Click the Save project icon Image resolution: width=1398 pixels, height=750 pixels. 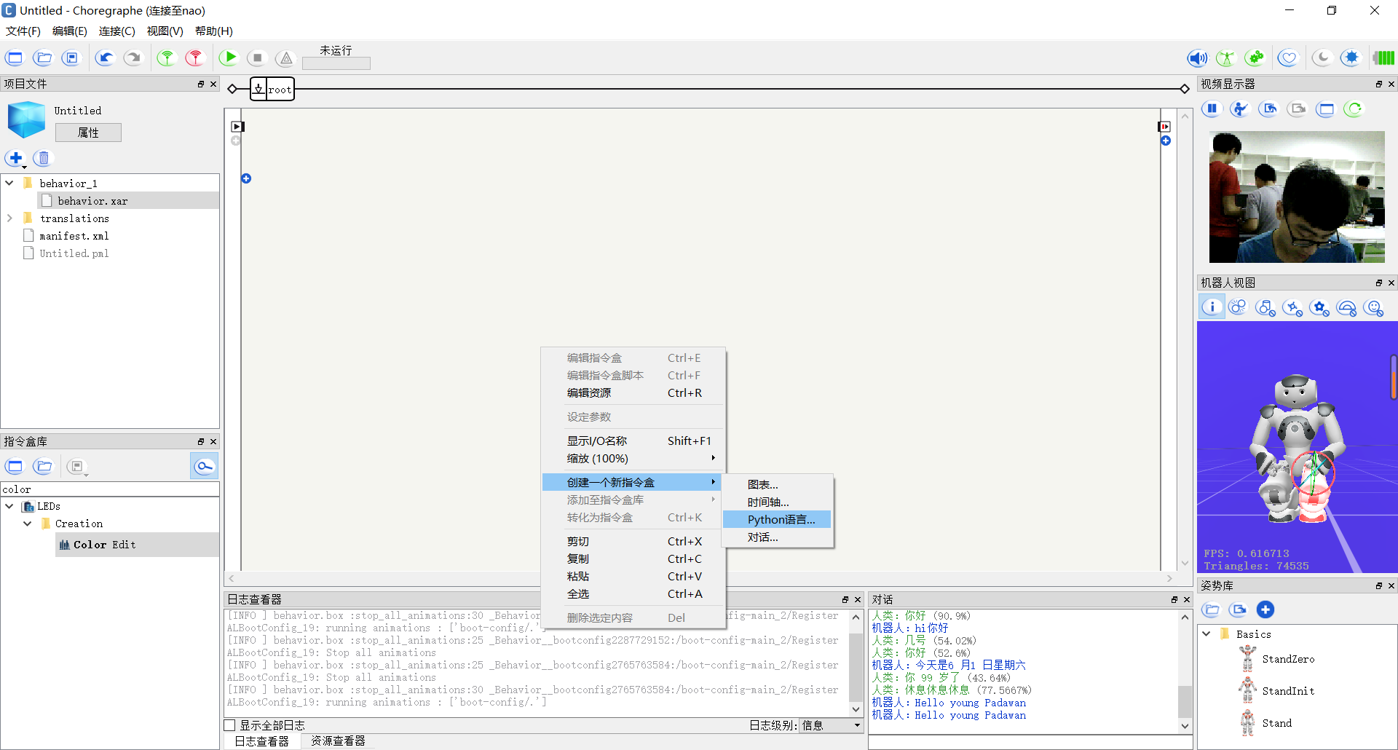coord(71,58)
